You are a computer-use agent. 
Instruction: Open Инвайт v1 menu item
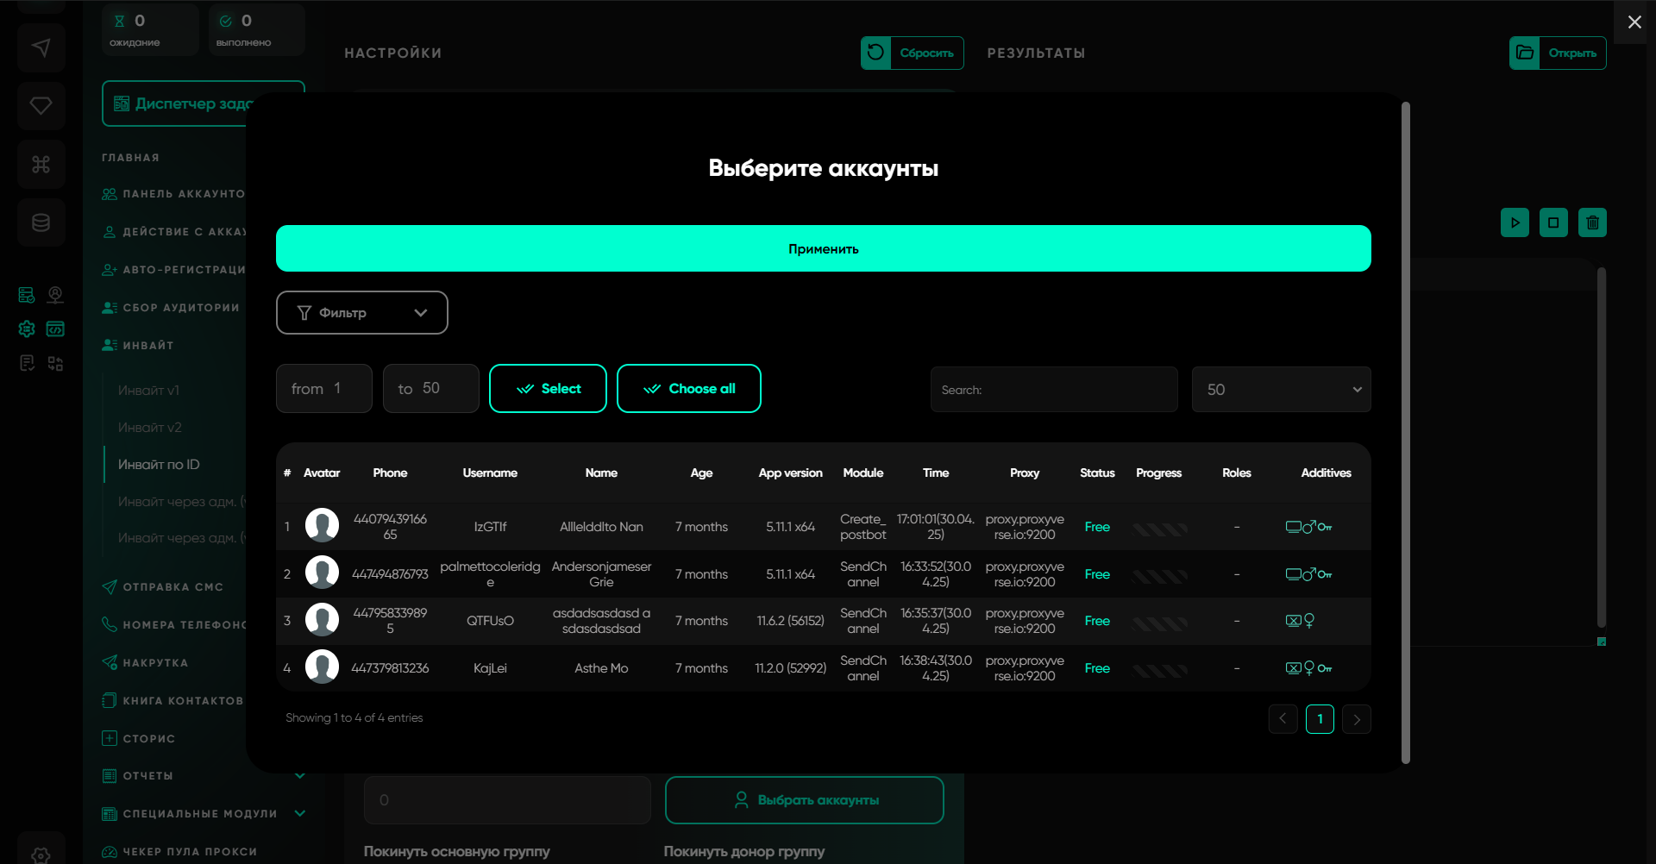[x=148, y=391]
